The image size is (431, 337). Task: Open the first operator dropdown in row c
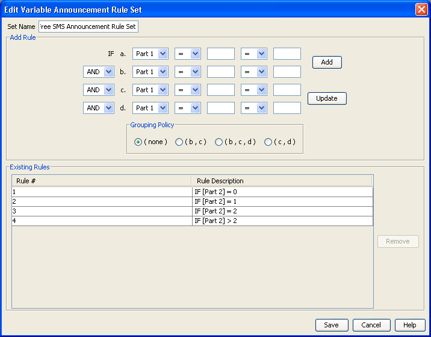(x=188, y=90)
